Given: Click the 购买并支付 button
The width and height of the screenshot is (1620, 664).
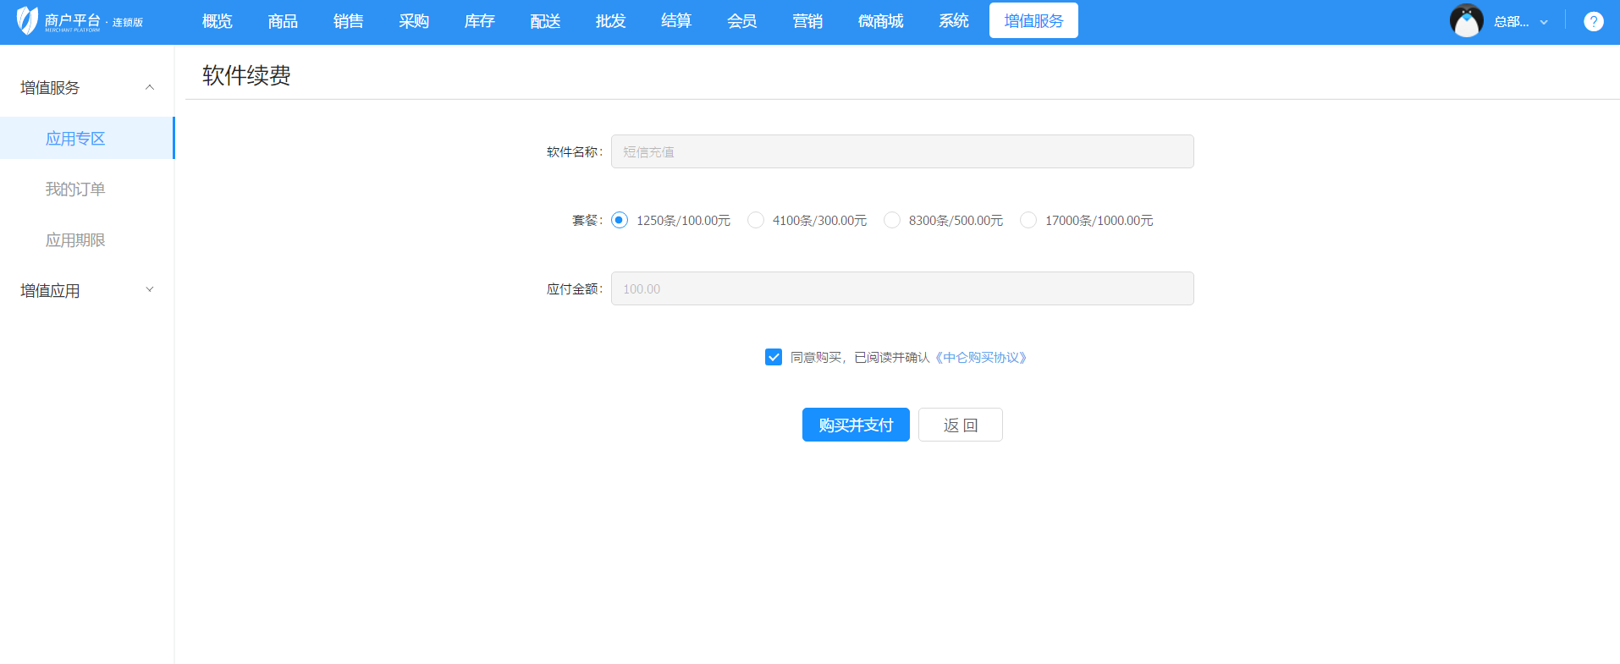Looking at the screenshot, I should coord(855,425).
